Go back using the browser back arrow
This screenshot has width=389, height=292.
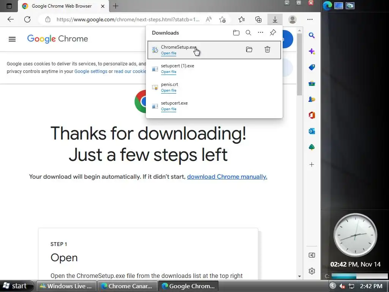pyautogui.click(x=10, y=19)
